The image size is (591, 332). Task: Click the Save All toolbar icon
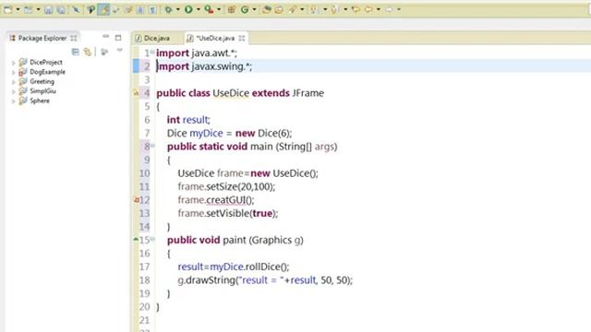pyautogui.click(x=61, y=10)
